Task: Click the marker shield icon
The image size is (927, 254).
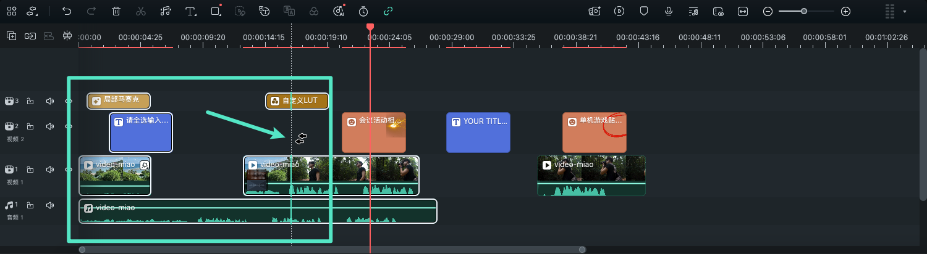Action: click(644, 11)
